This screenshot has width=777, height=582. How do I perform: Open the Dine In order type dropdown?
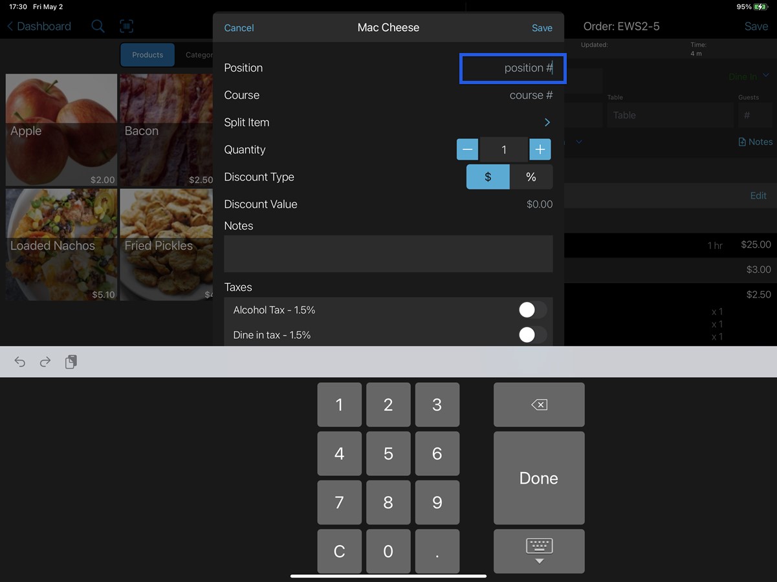tap(749, 76)
